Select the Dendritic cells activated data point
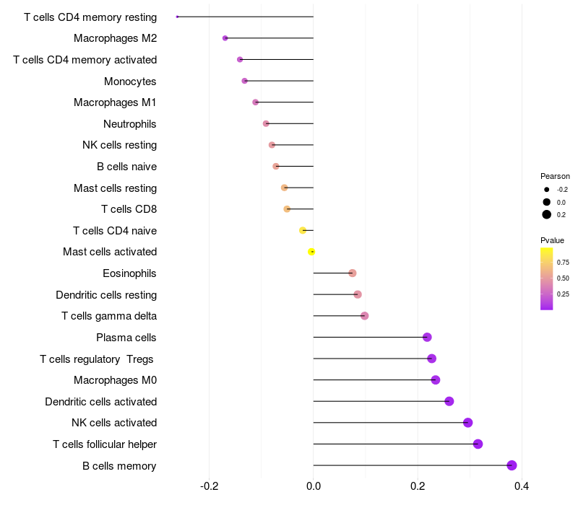578x505 pixels. (449, 401)
